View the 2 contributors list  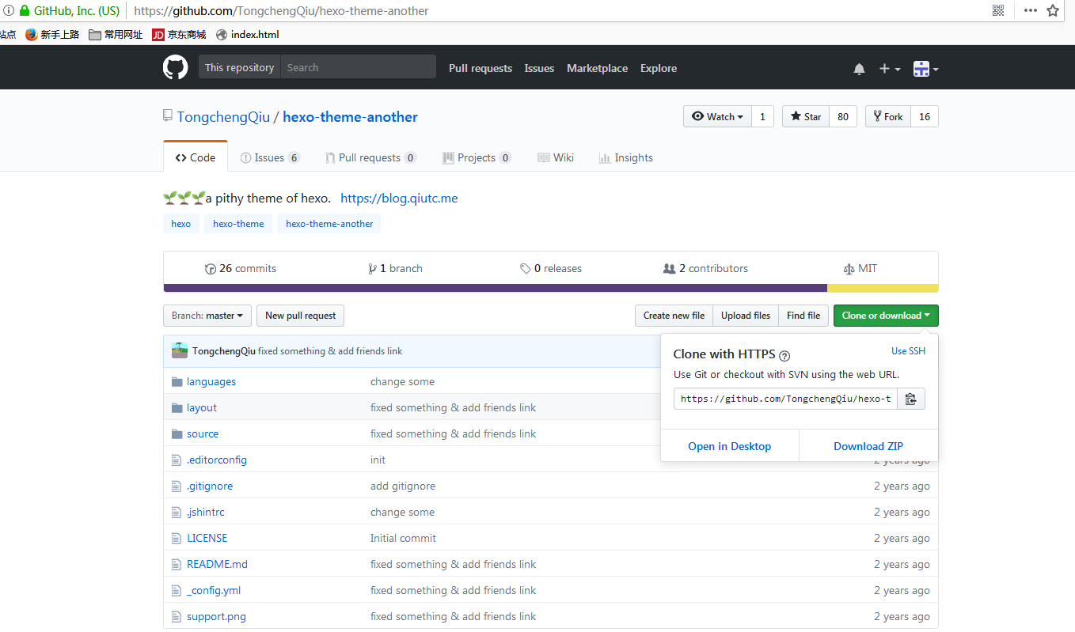point(705,268)
